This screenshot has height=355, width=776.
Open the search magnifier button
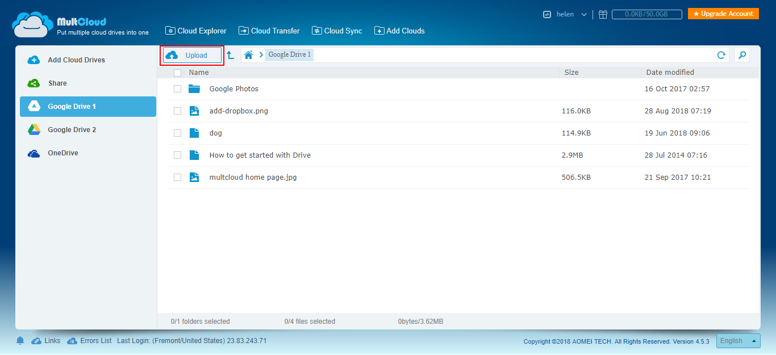coord(742,54)
